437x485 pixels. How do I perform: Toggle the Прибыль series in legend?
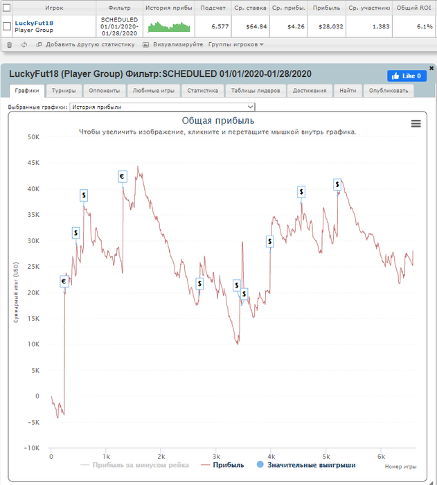tap(222, 465)
